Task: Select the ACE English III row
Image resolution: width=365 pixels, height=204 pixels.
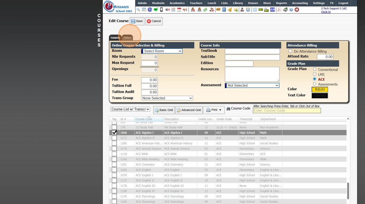Action: [228, 186]
